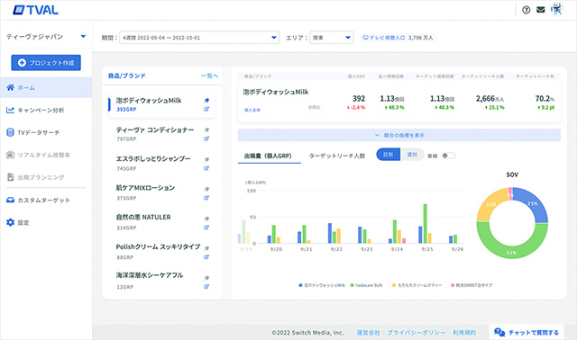Switch to 出稿量（個人GRP）tab
This screenshot has width=577, height=340.
pyautogui.click(x=269, y=156)
